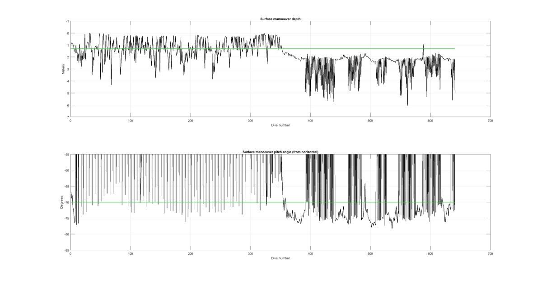Select the '7' tick on depth y-axis
542x281 pixels.
tap(68, 117)
